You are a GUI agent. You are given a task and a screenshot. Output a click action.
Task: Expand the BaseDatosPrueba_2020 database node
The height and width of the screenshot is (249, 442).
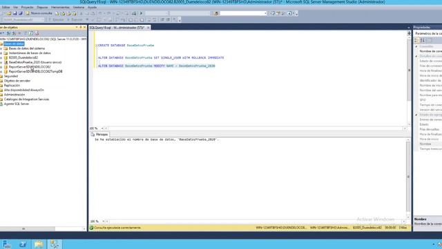click(1, 62)
